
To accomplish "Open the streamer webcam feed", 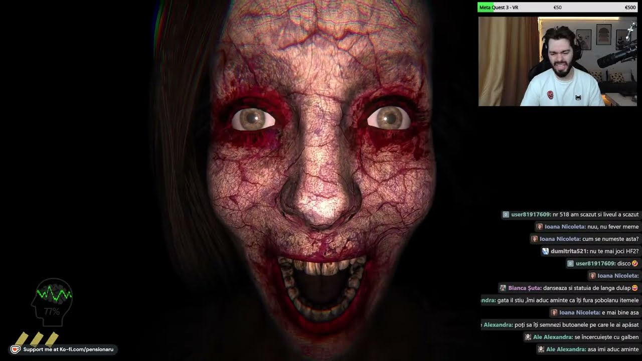I will point(558,61).
